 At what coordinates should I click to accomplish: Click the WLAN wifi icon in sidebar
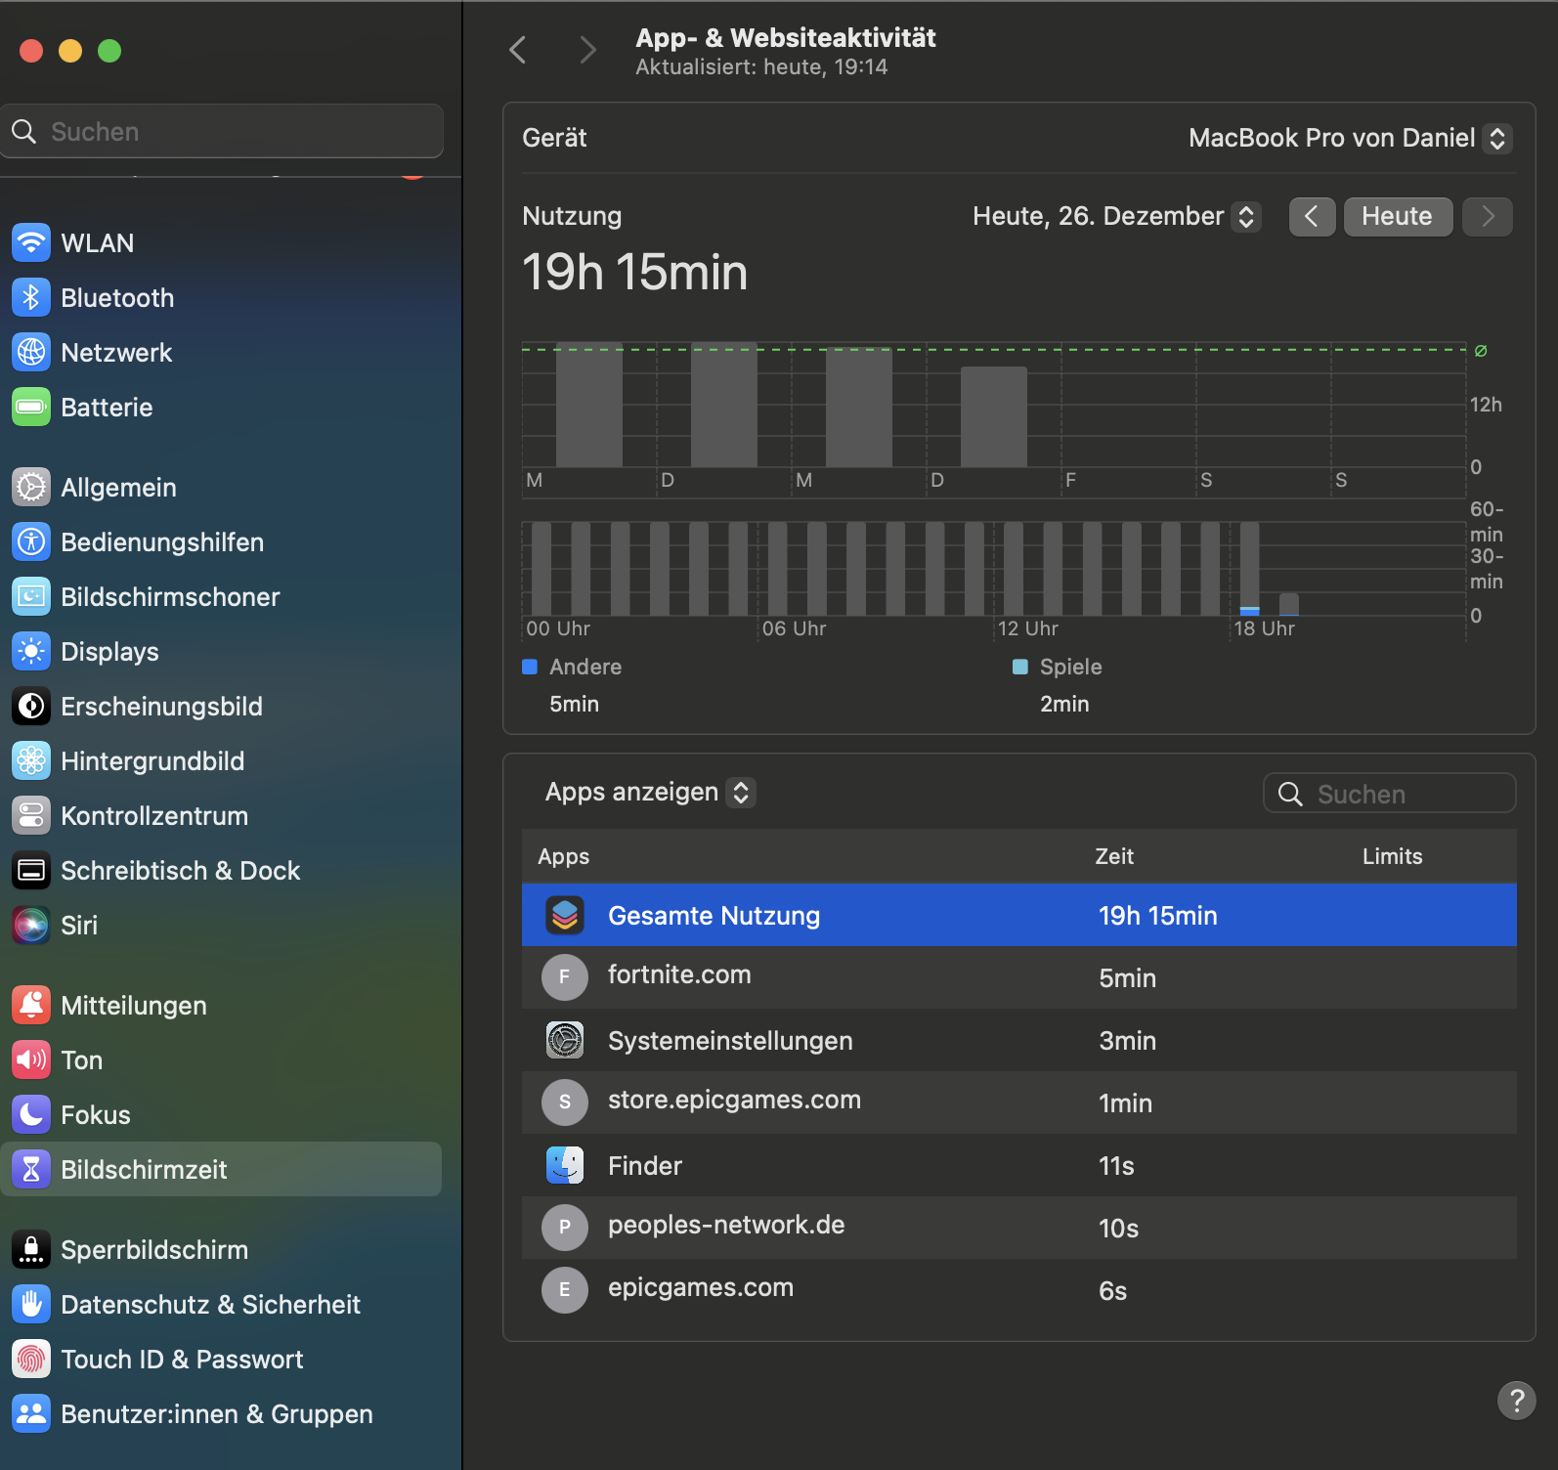pos(31,242)
